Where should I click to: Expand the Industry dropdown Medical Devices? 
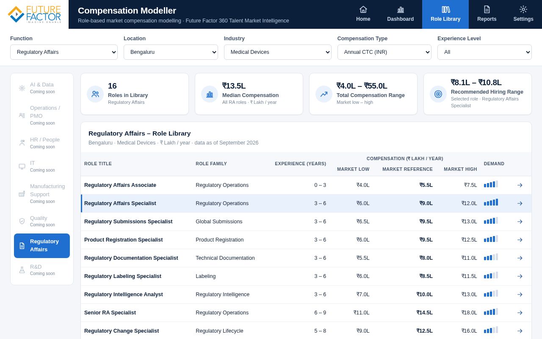click(278, 52)
